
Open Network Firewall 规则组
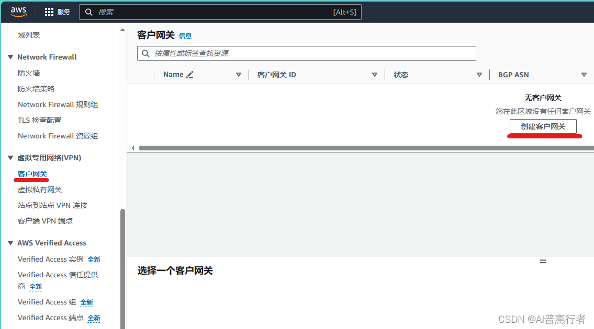[x=58, y=104]
